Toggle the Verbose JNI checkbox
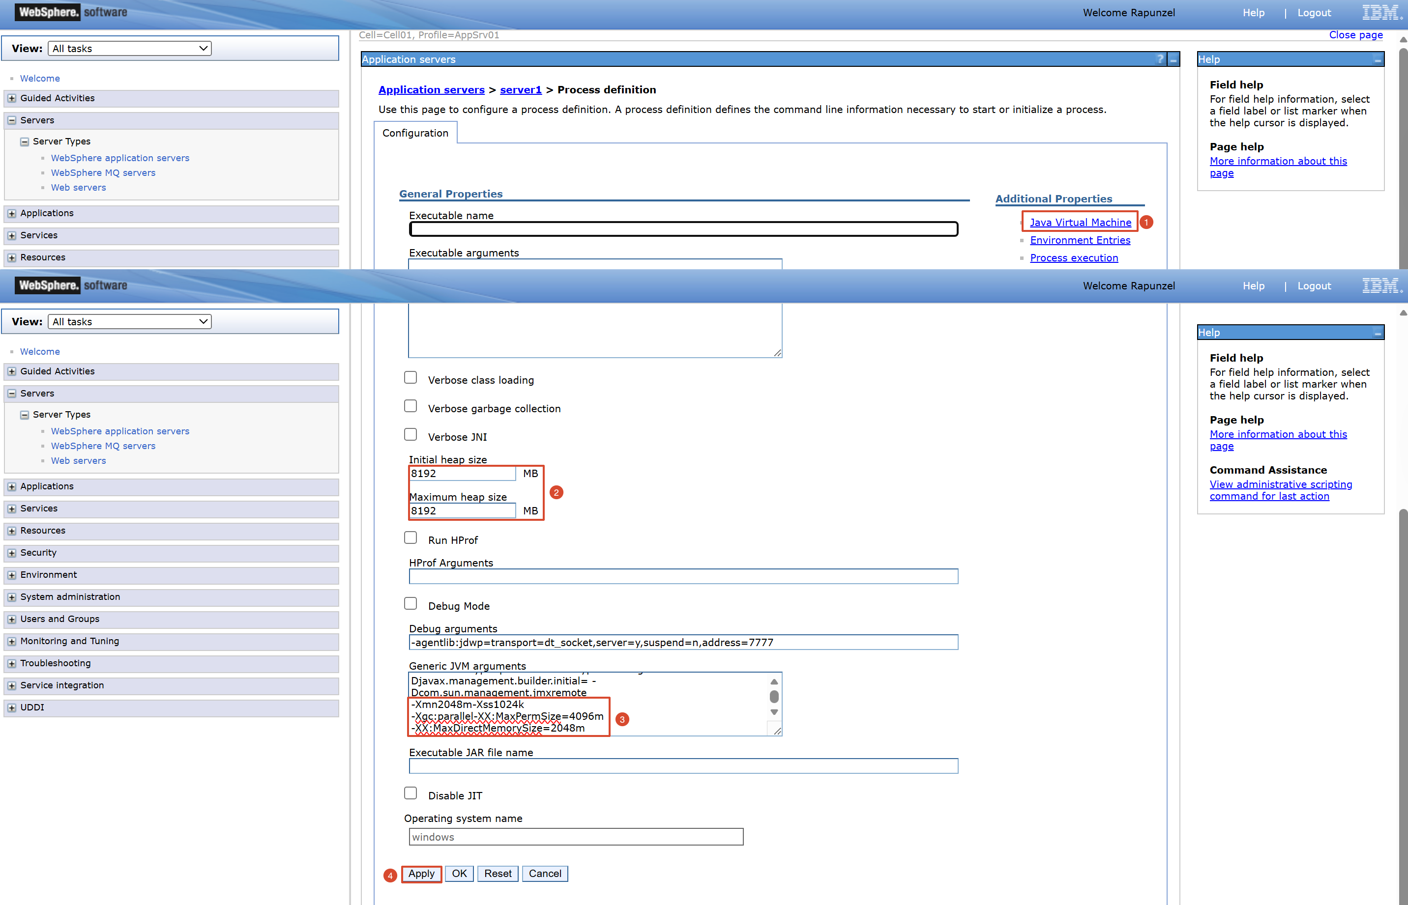 click(x=411, y=434)
